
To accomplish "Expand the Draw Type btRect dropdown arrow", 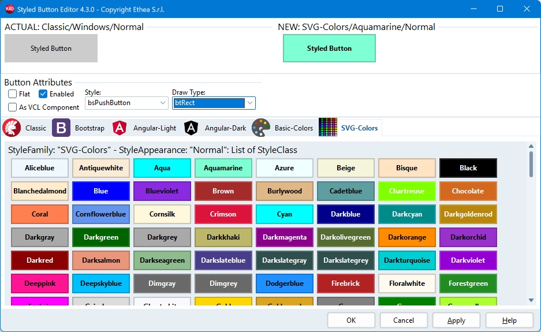I will tap(250, 103).
